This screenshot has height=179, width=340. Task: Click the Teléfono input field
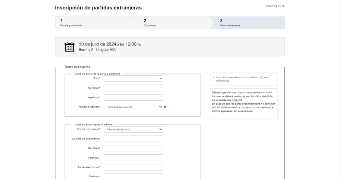click(133, 176)
